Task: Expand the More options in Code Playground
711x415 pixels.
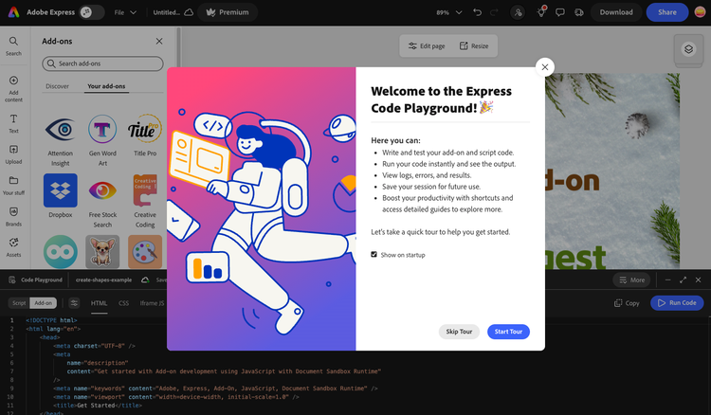Action: (x=631, y=280)
